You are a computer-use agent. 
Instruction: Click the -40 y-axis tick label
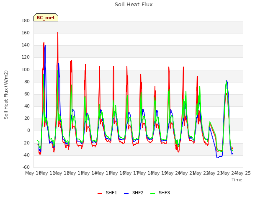26,155
